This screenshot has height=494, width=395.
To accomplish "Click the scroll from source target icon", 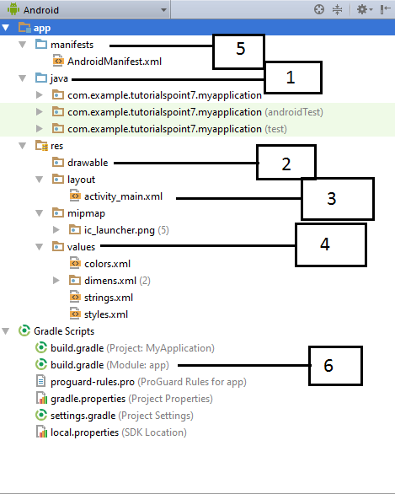I will coord(319,9).
